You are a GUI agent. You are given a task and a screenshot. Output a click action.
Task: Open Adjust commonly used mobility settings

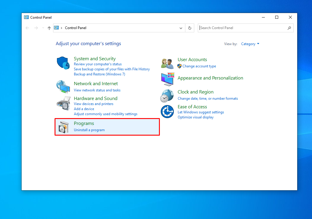coord(106,114)
